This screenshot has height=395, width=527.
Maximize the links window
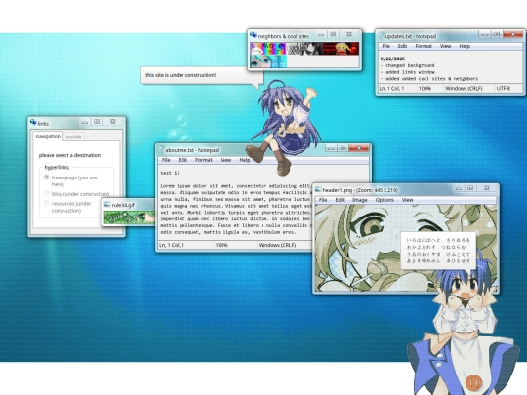pyautogui.click(x=97, y=121)
